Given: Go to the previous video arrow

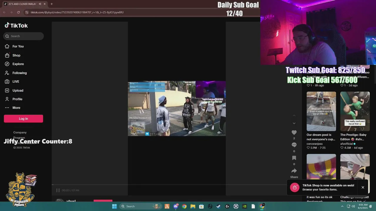Looking at the screenshot, I should tap(294, 116).
